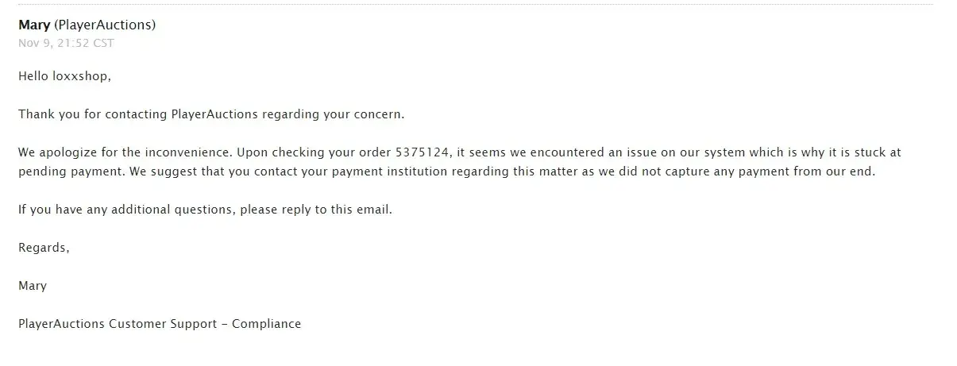The width and height of the screenshot is (957, 366).
Task: Click the dotted separator line above the message
Action: [477, 5]
